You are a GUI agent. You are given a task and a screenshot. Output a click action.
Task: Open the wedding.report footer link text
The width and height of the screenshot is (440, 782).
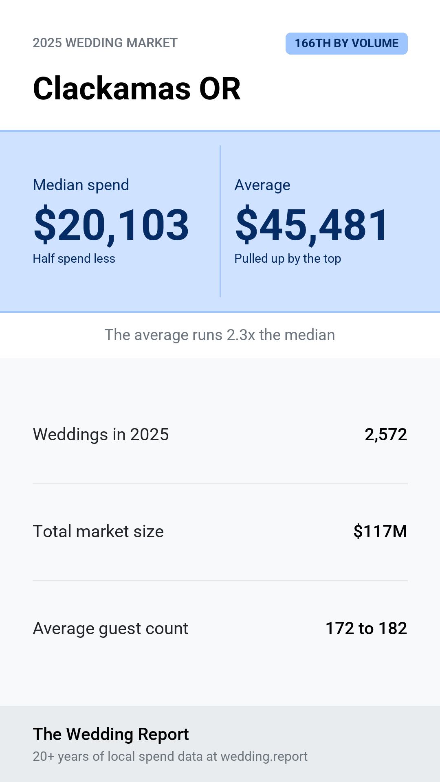point(264,756)
